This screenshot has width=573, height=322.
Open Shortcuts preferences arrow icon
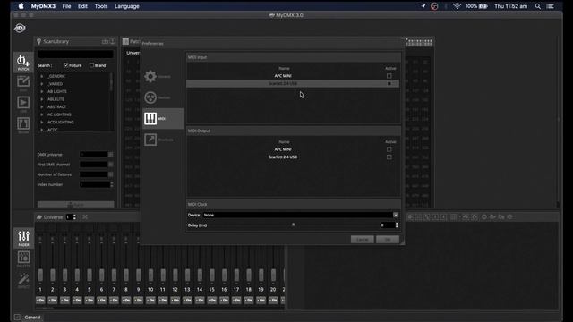pos(150,140)
